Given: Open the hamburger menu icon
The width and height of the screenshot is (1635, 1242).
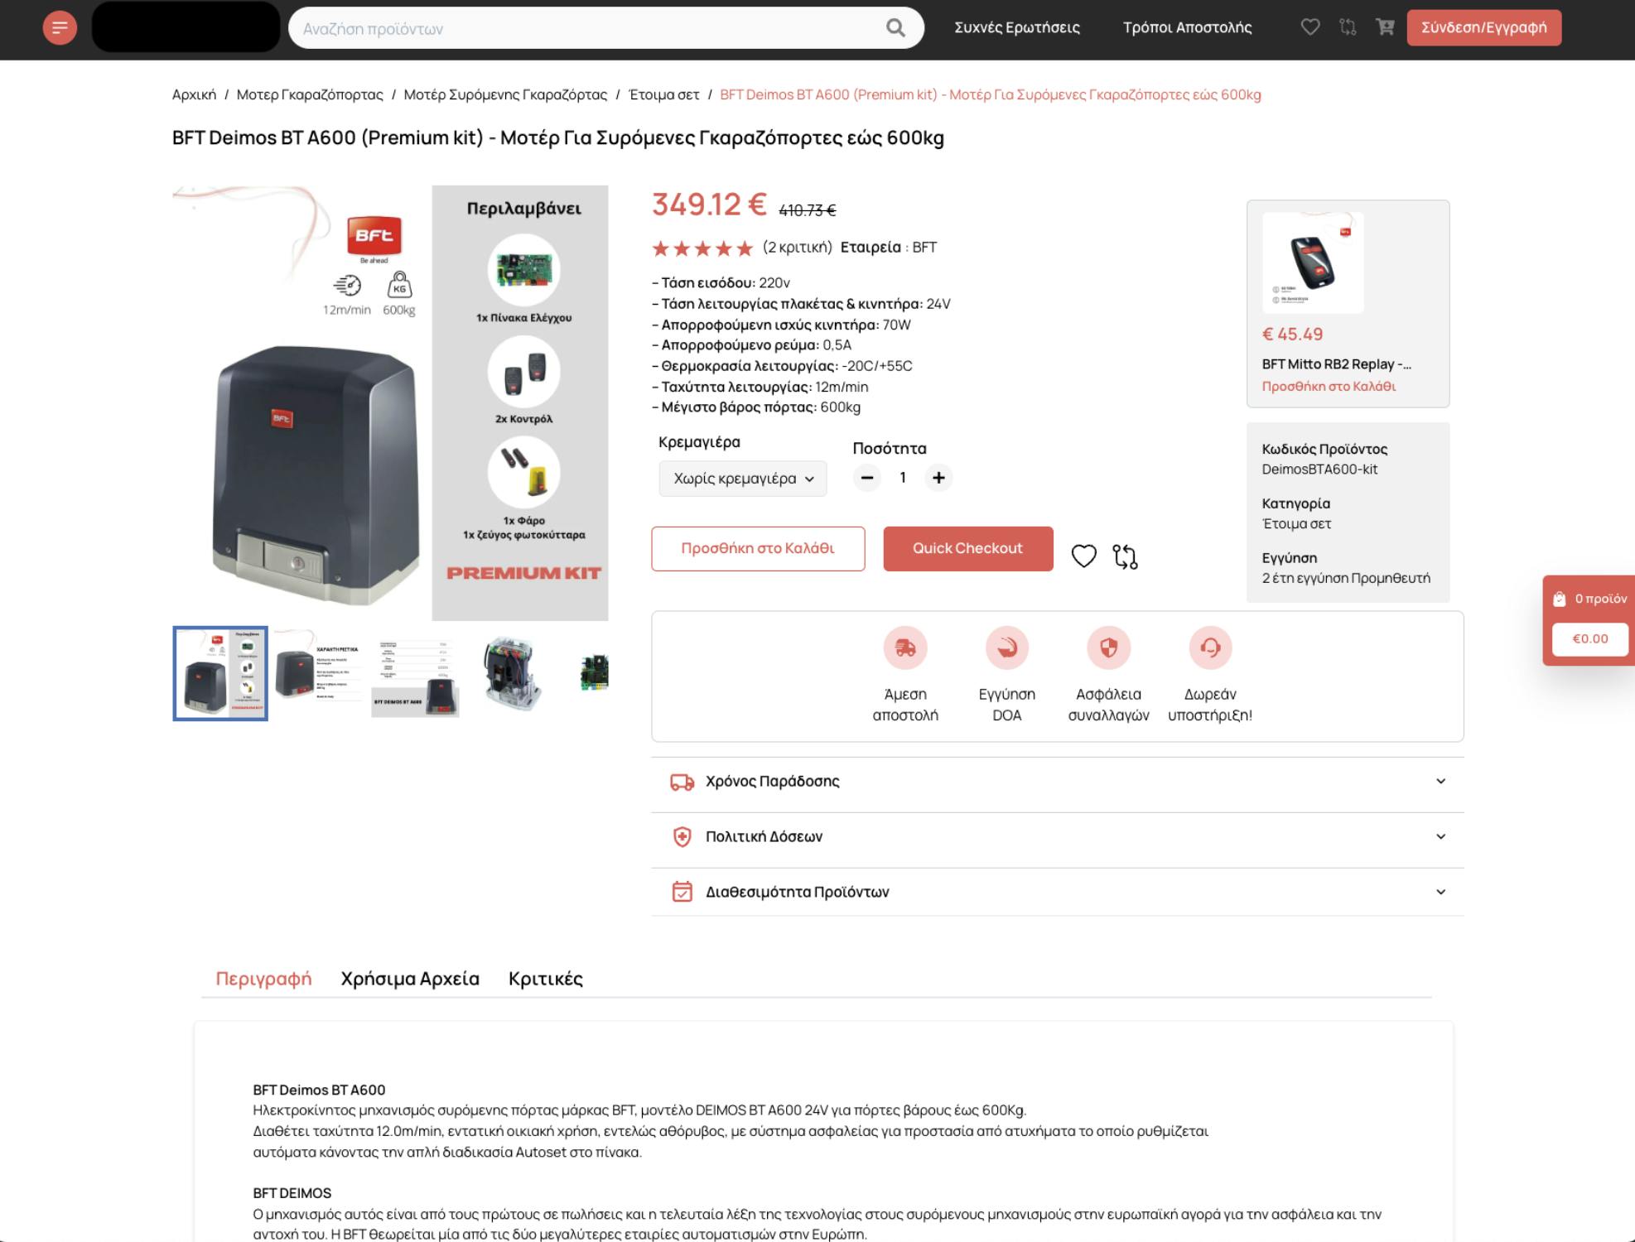Looking at the screenshot, I should coord(60,27).
